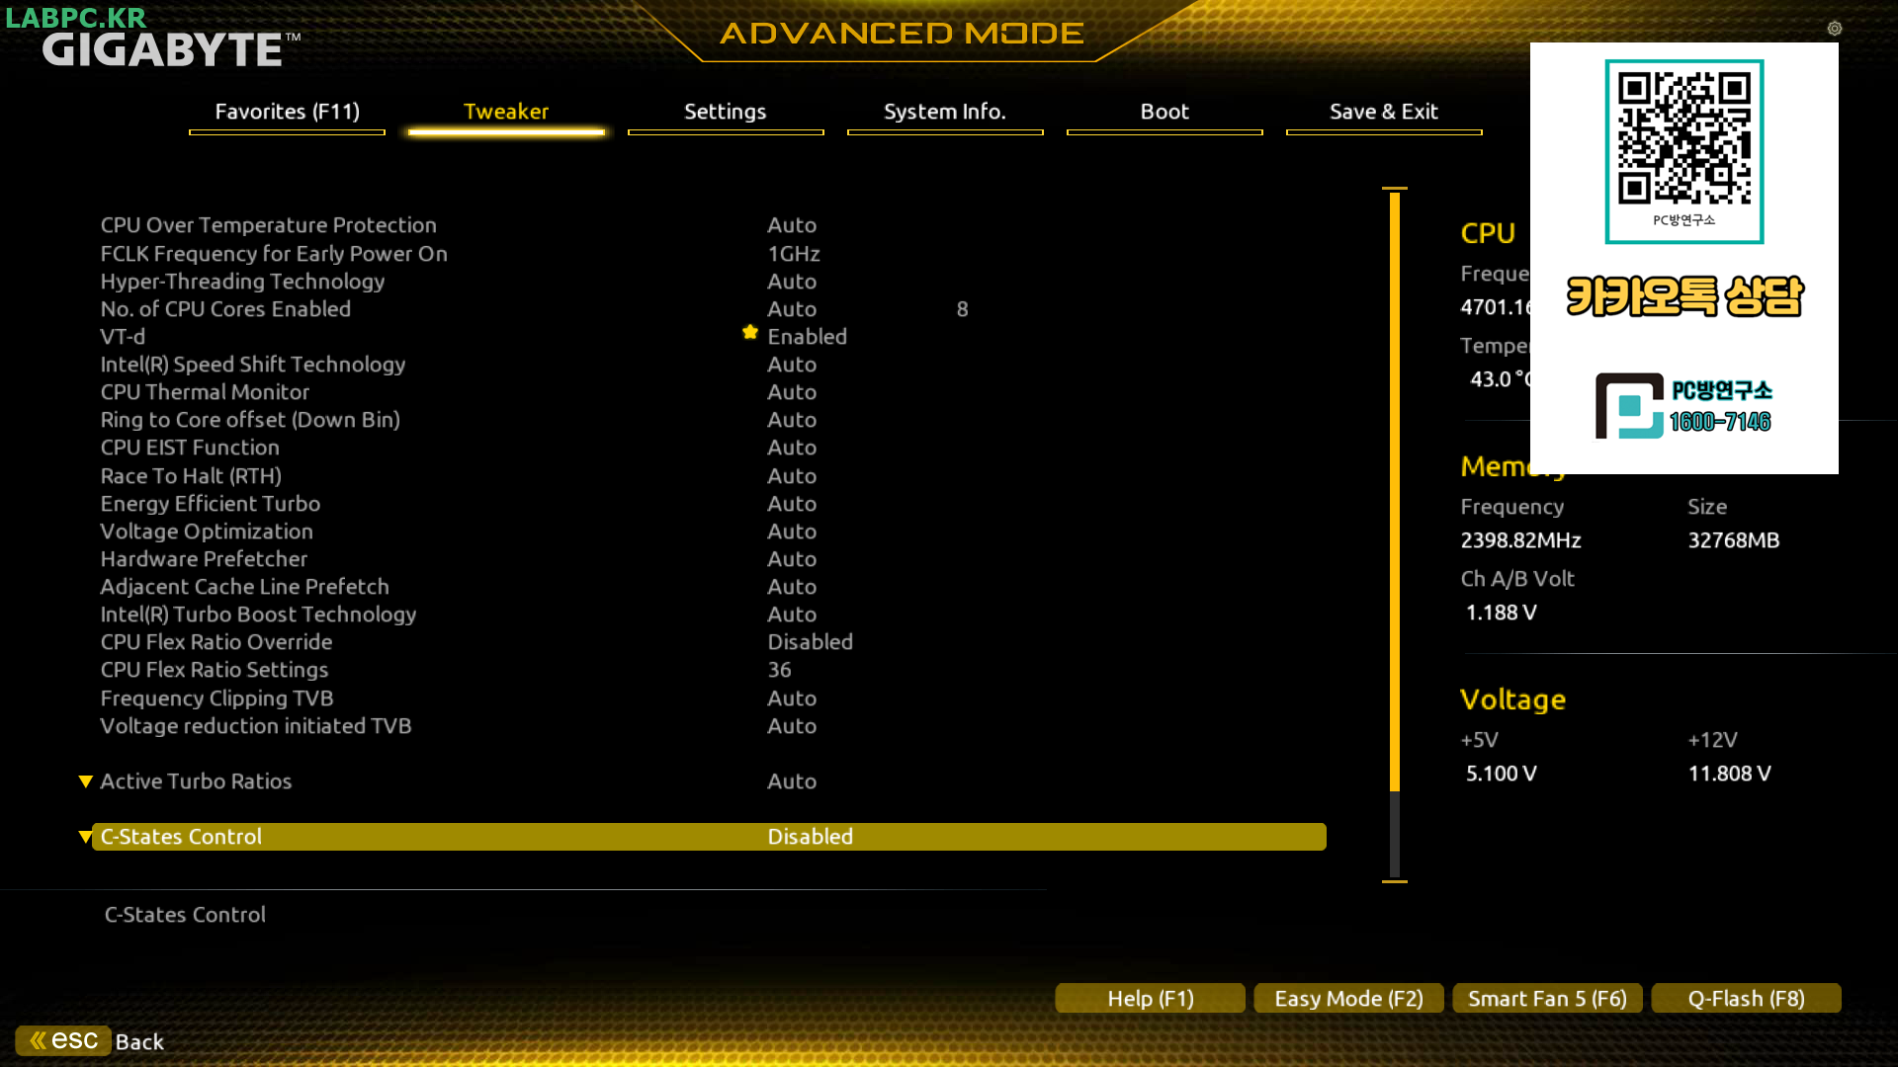Open the Boot tab
The width and height of the screenshot is (1898, 1067).
[1164, 112]
